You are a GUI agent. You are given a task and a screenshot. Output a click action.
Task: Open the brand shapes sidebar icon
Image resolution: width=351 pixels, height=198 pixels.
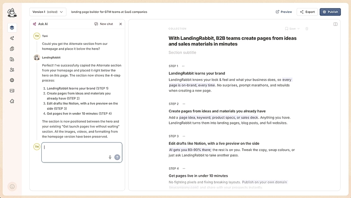click(12, 59)
